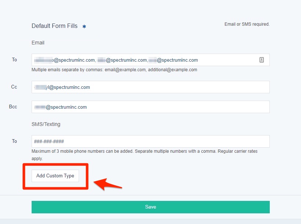
Task: Click the Bcc field label
Action: click(x=13, y=106)
